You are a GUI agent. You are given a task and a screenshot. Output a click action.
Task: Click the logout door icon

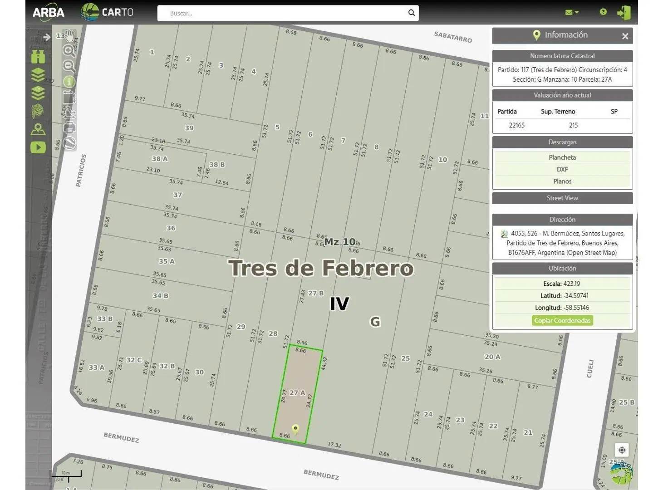tap(624, 12)
